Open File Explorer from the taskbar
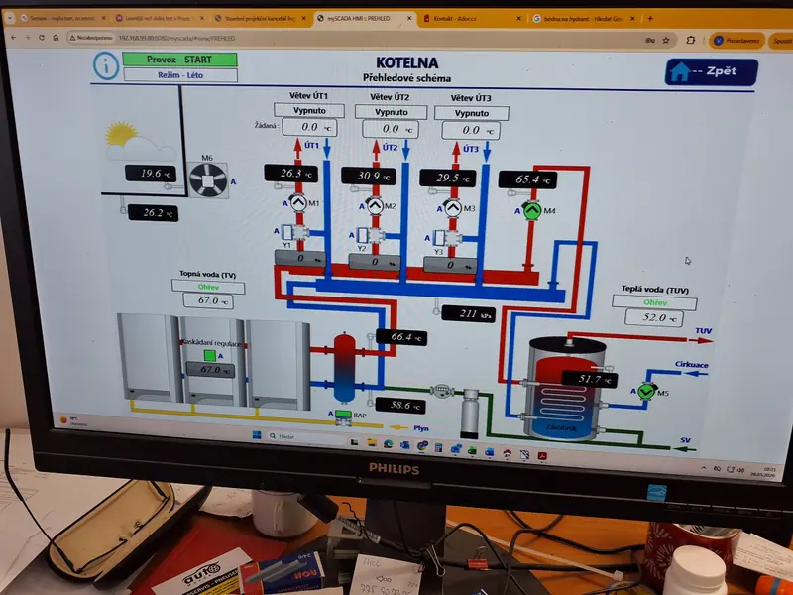 coord(372,443)
